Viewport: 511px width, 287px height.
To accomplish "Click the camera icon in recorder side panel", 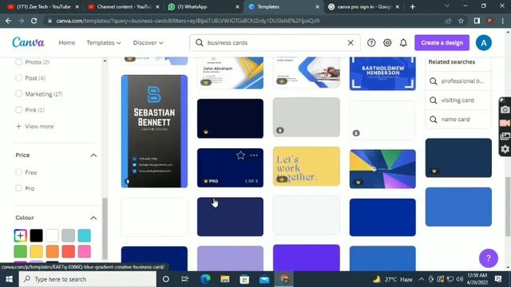I will [505, 110].
